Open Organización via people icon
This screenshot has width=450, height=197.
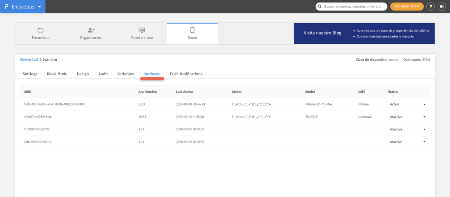[91, 30]
